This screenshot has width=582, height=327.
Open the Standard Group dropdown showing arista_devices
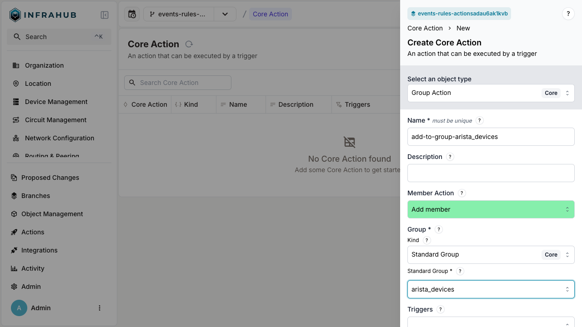491,289
